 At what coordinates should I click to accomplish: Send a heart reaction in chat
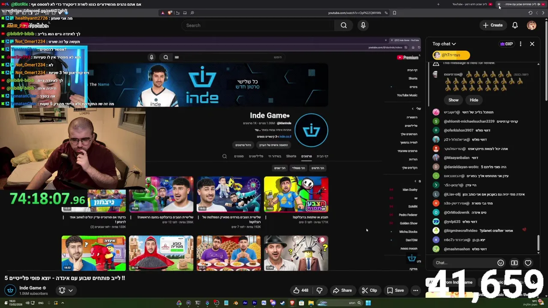click(528, 263)
